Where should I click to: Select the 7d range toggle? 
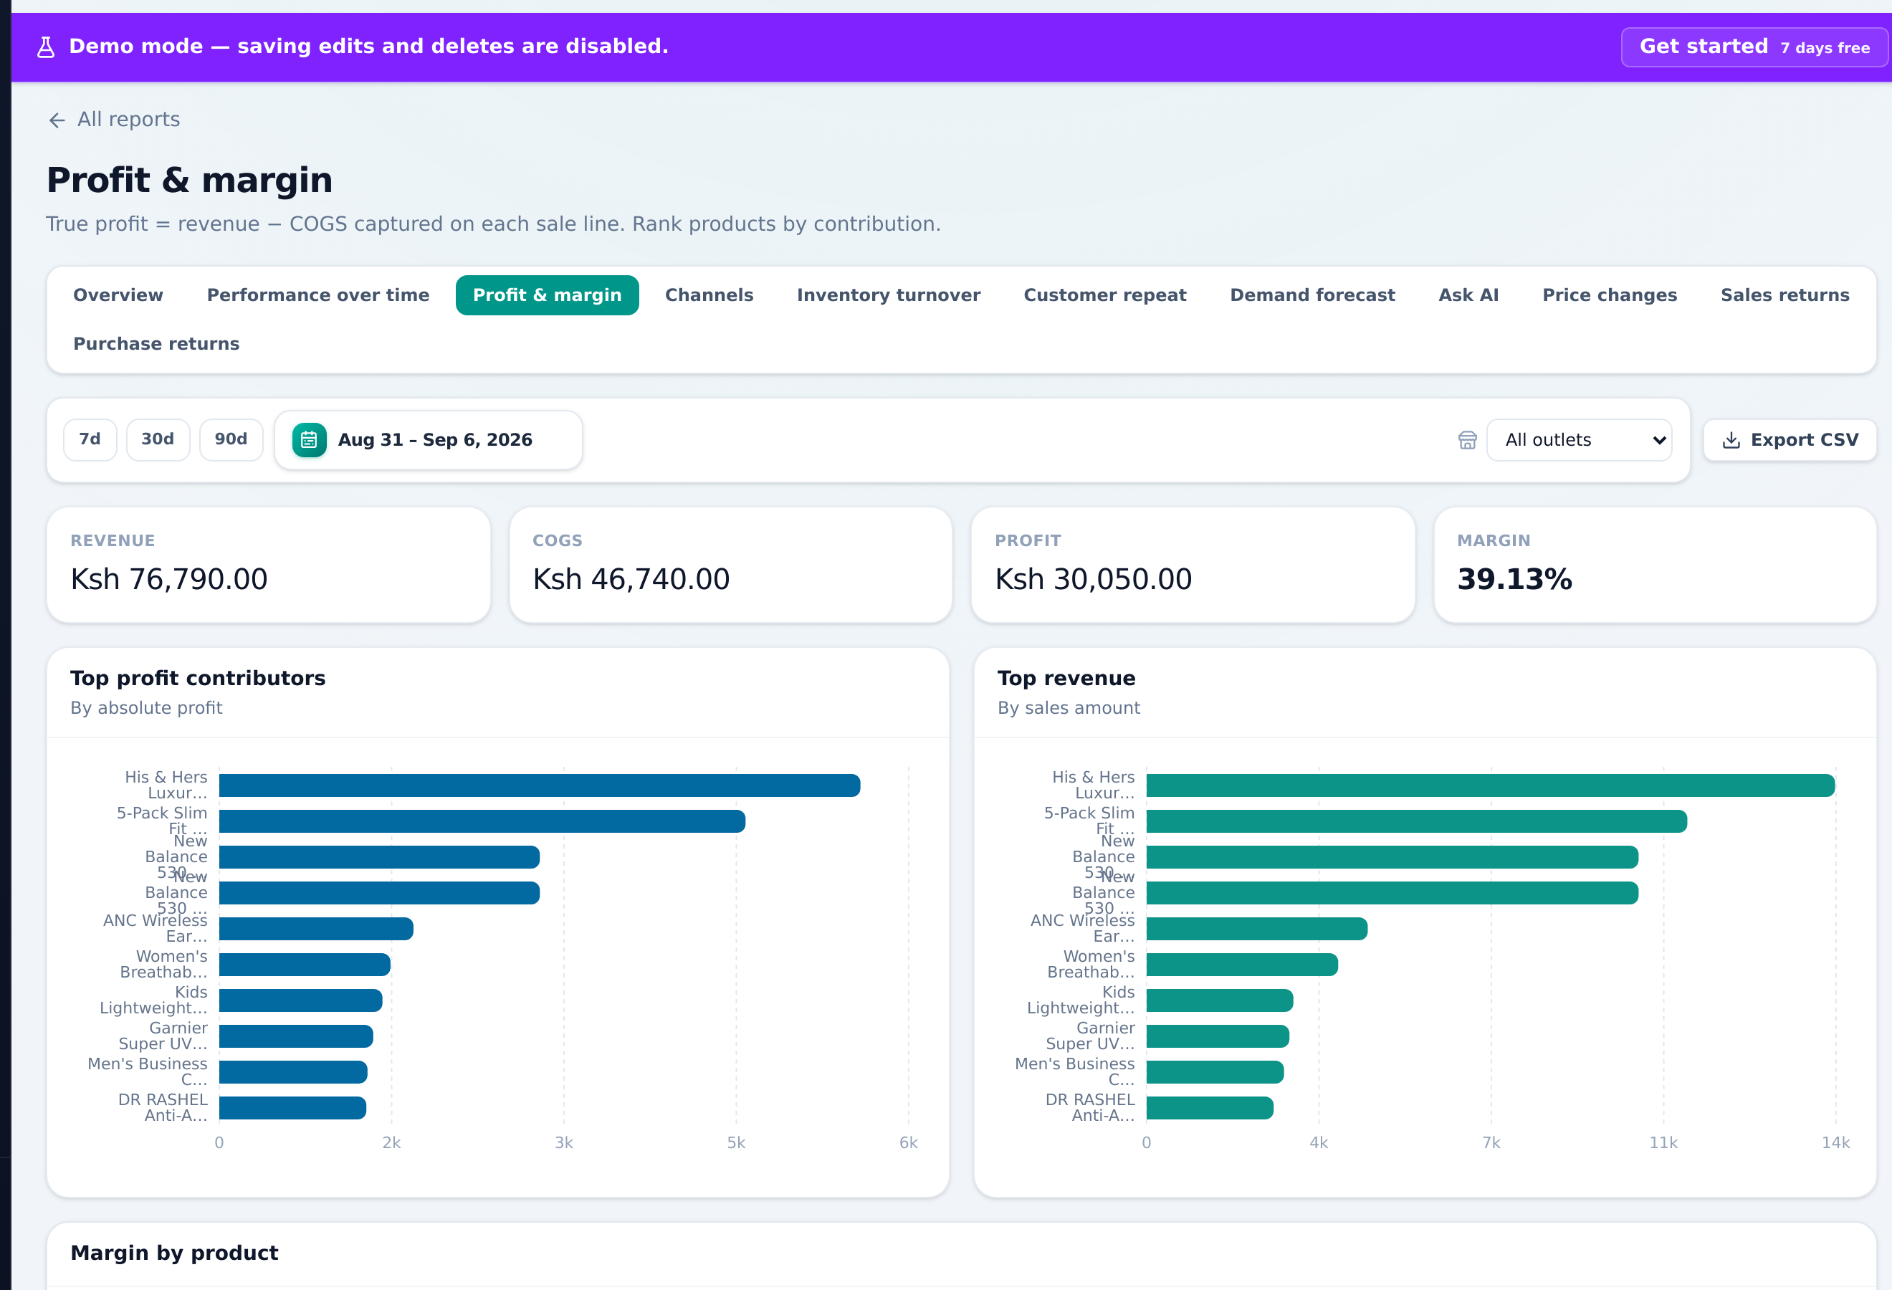pos(90,439)
